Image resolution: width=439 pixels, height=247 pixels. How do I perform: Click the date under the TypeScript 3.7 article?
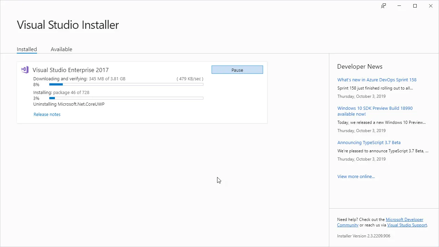point(361,159)
